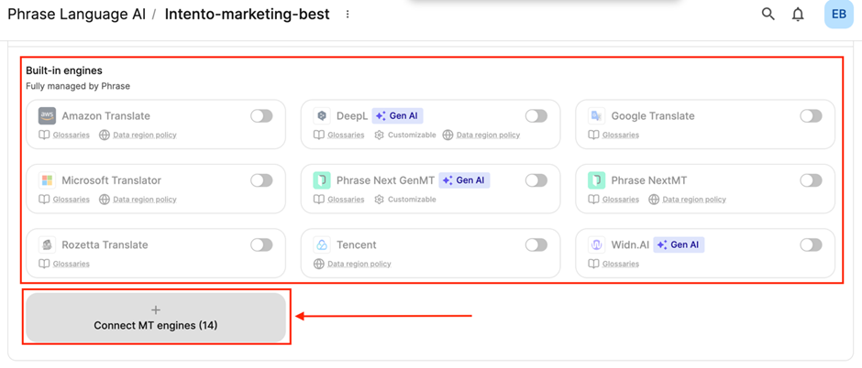
Task: Open the three-dot menu beside Intento-marketing-best
Action: (x=348, y=15)
